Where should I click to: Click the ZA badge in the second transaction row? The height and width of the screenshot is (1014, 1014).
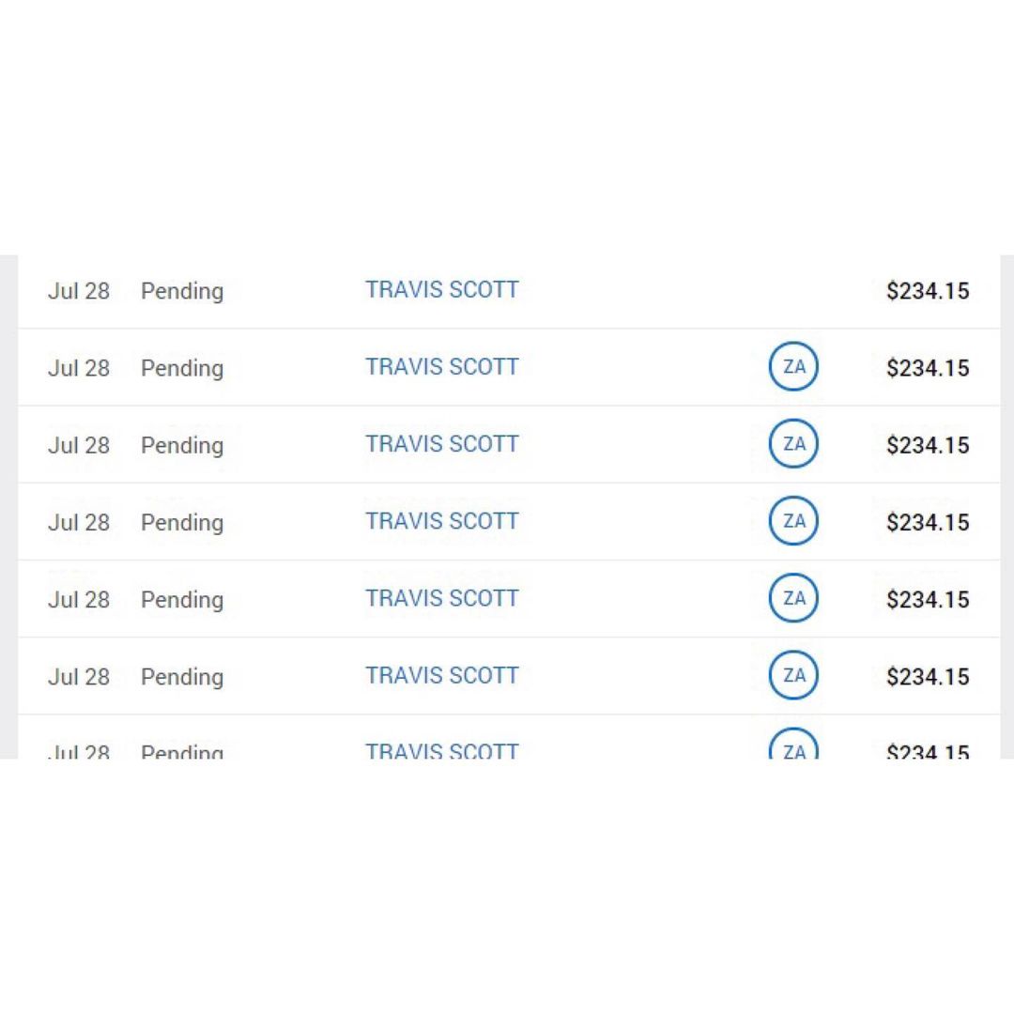click(793, 367)
